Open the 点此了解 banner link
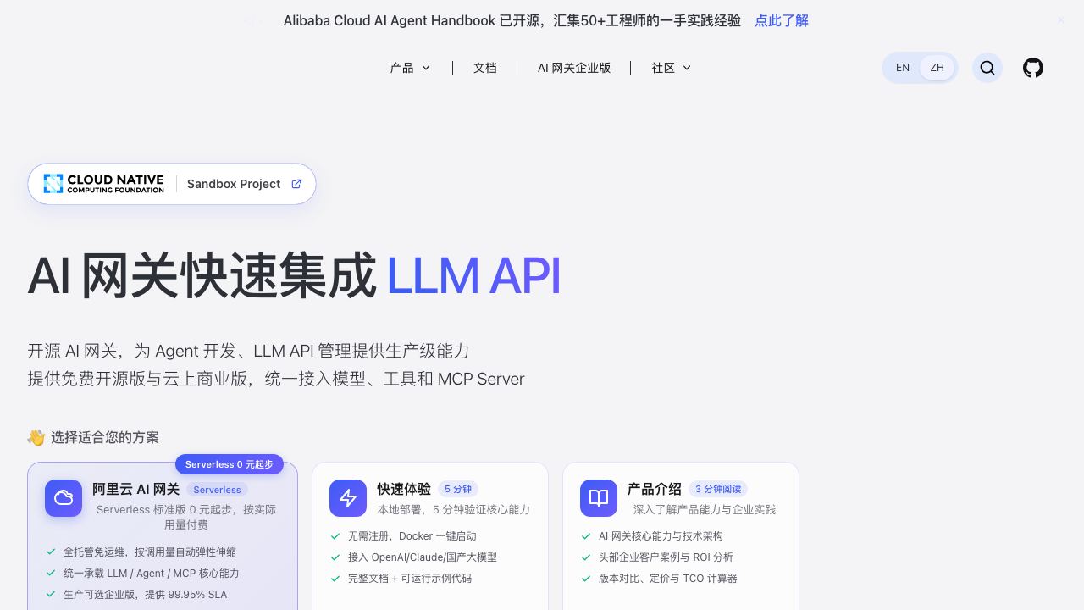Viewport: 1084px width, 610px height. tap(782, 20)
